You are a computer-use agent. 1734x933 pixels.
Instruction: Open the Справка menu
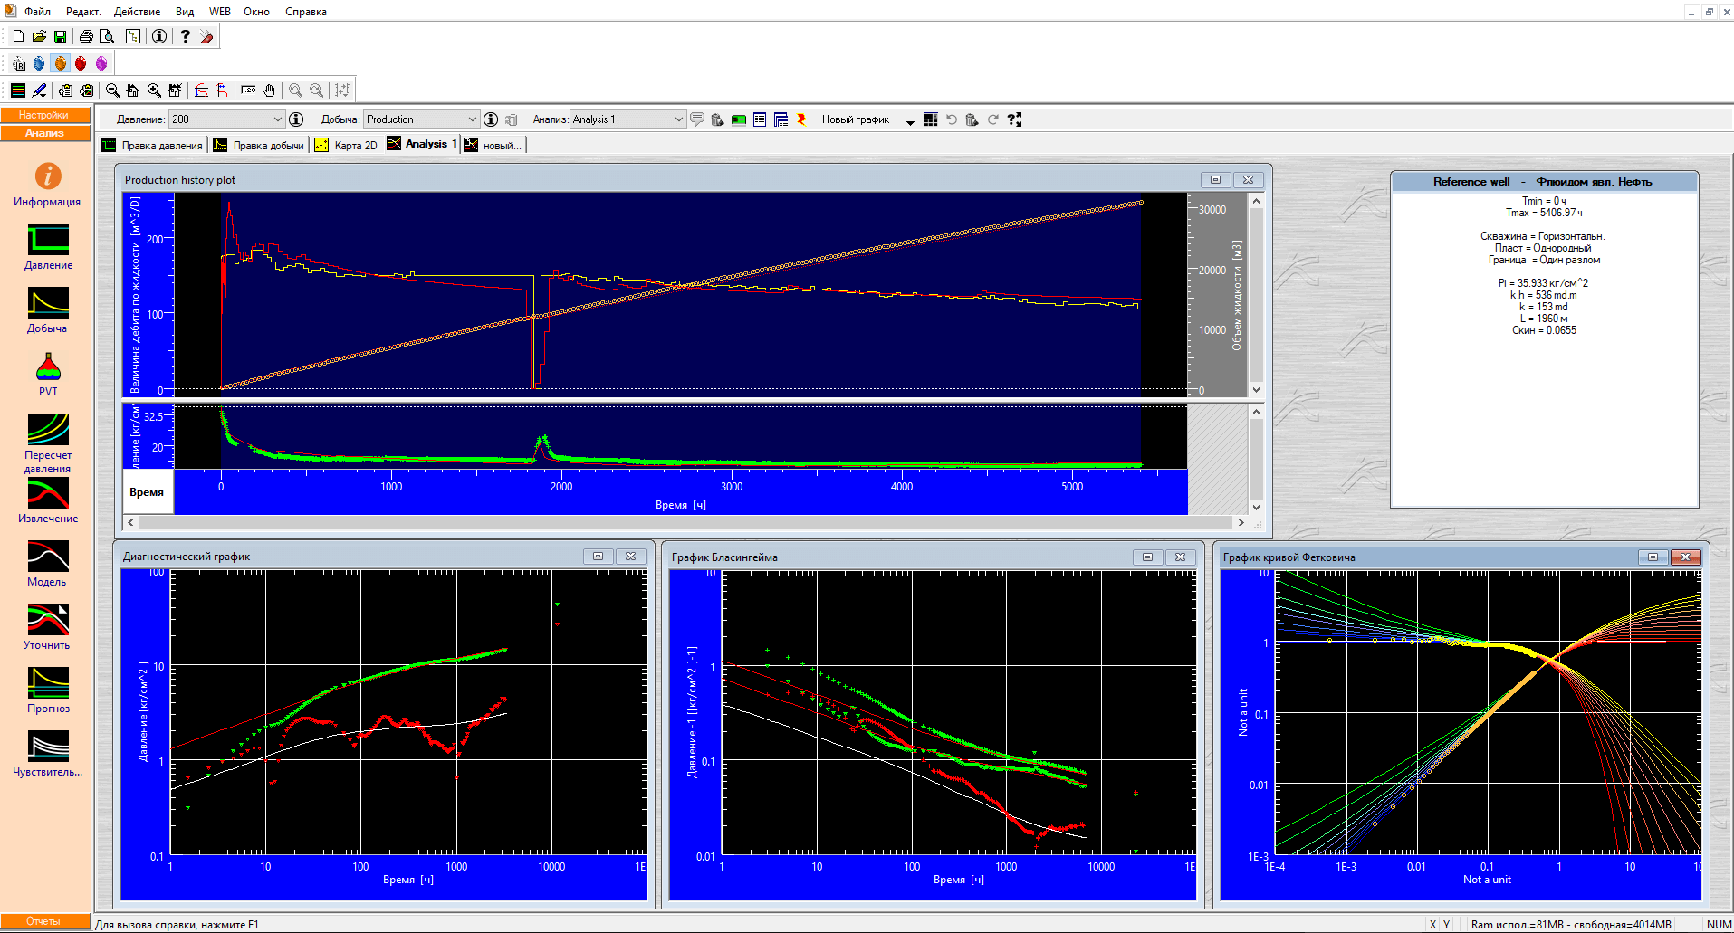coord(306,12)
